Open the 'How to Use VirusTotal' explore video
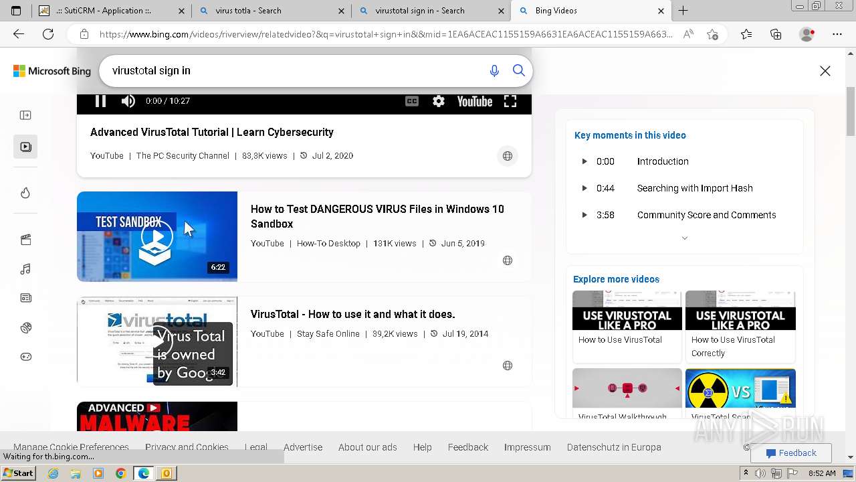Viewport: 856px width, 482px height. click(627, 326)
